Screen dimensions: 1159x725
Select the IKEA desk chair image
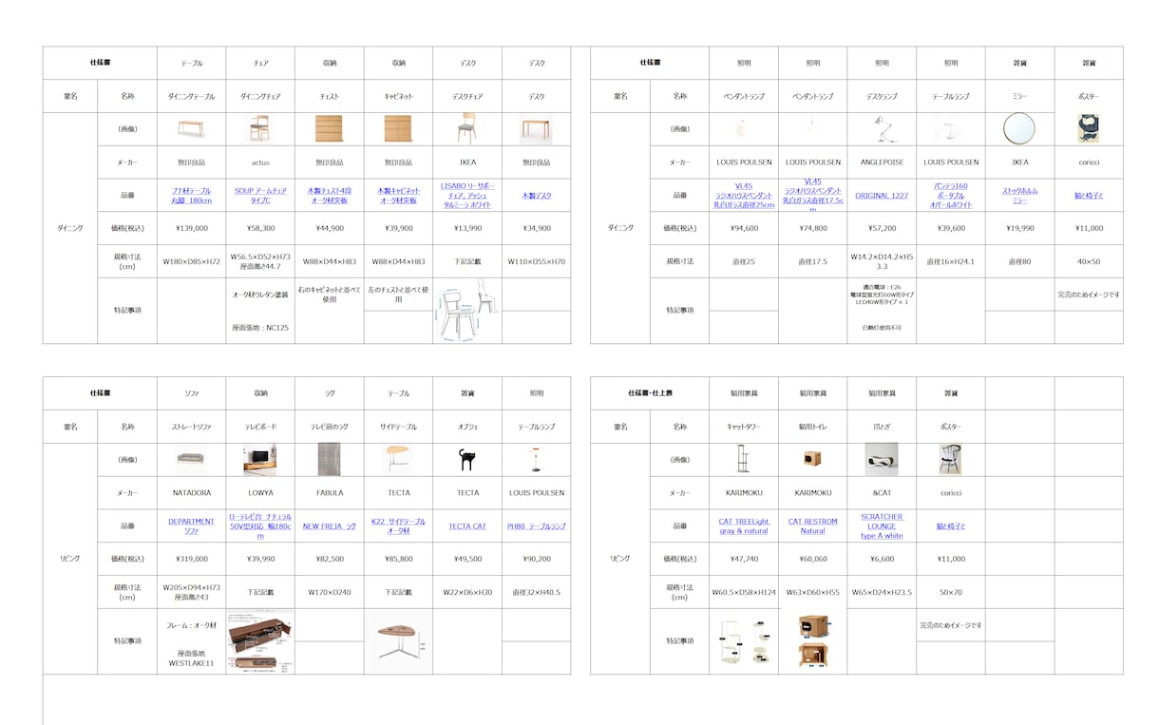[466, 128]
